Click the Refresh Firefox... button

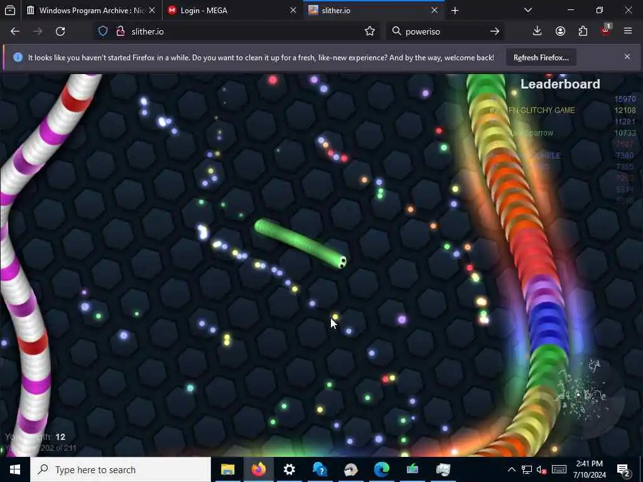(541, 58)
